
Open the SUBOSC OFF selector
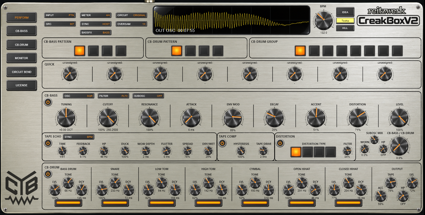(x=148, y=96)
